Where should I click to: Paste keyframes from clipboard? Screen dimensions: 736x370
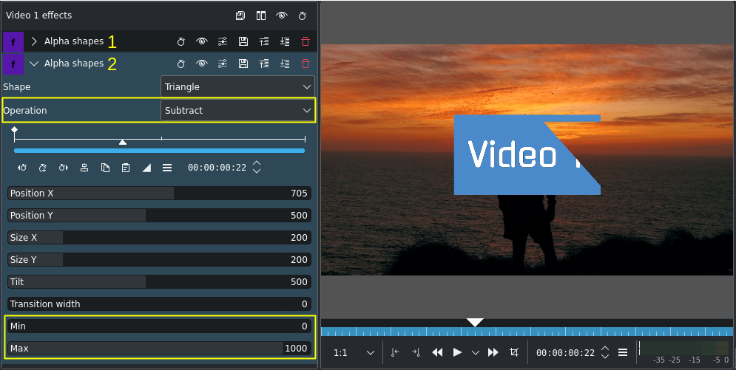tap(126, 168)
